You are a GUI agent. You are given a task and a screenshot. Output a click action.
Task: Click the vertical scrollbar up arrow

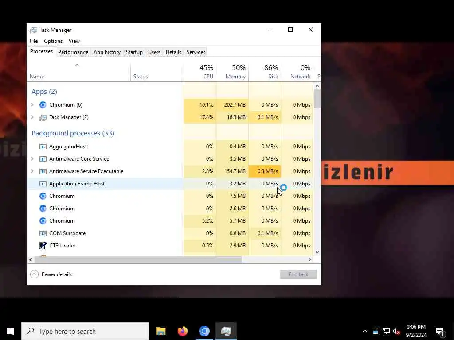(x=317, y=86)
